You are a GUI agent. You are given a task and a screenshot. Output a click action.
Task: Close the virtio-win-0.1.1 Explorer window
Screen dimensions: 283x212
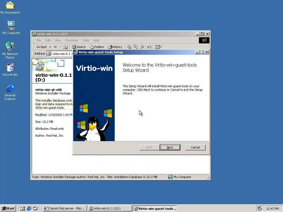pos(207,34)
